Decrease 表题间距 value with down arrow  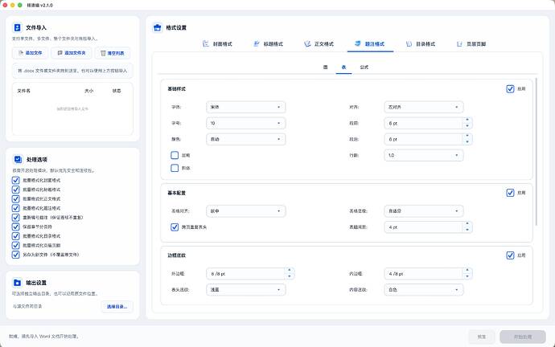(x=467, y=230)
